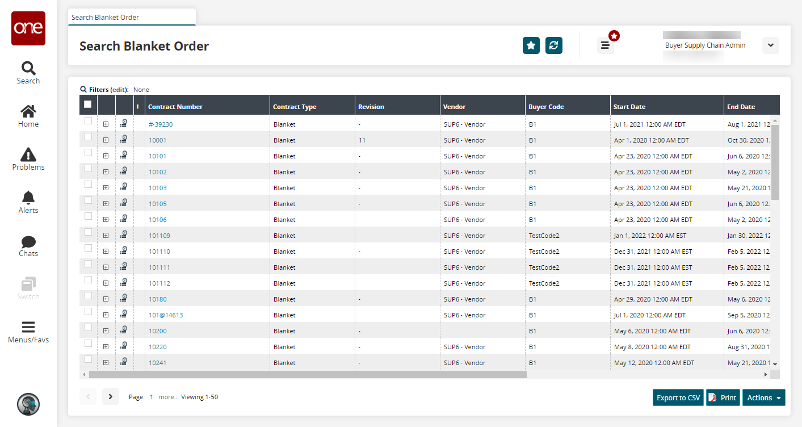Click the action icon in row 10180
Image resolution: width=802 pixels, height=427 pixels.
point(124,299)
